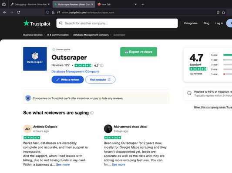This screenshot has width=232, height=173.
Task: Click the IT & Communication breadcrumb
Action: (58, 35)
